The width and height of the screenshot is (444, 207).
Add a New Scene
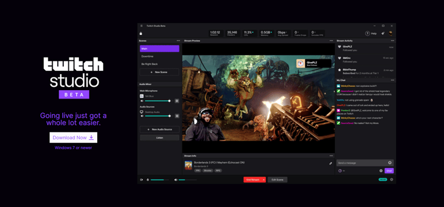pyautogui.click(x=159, y=72)
